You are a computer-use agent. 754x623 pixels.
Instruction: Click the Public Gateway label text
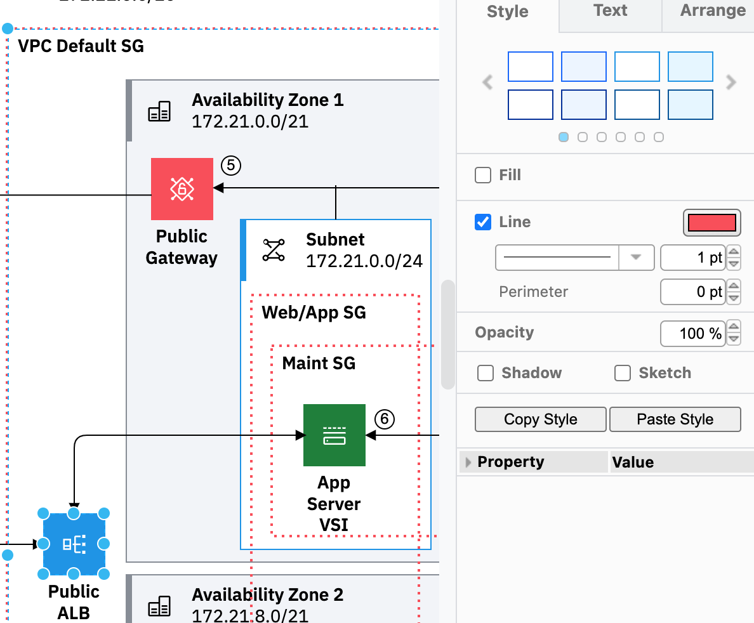182,247
